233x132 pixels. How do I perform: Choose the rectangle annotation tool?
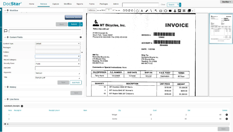tap(161, 10)
